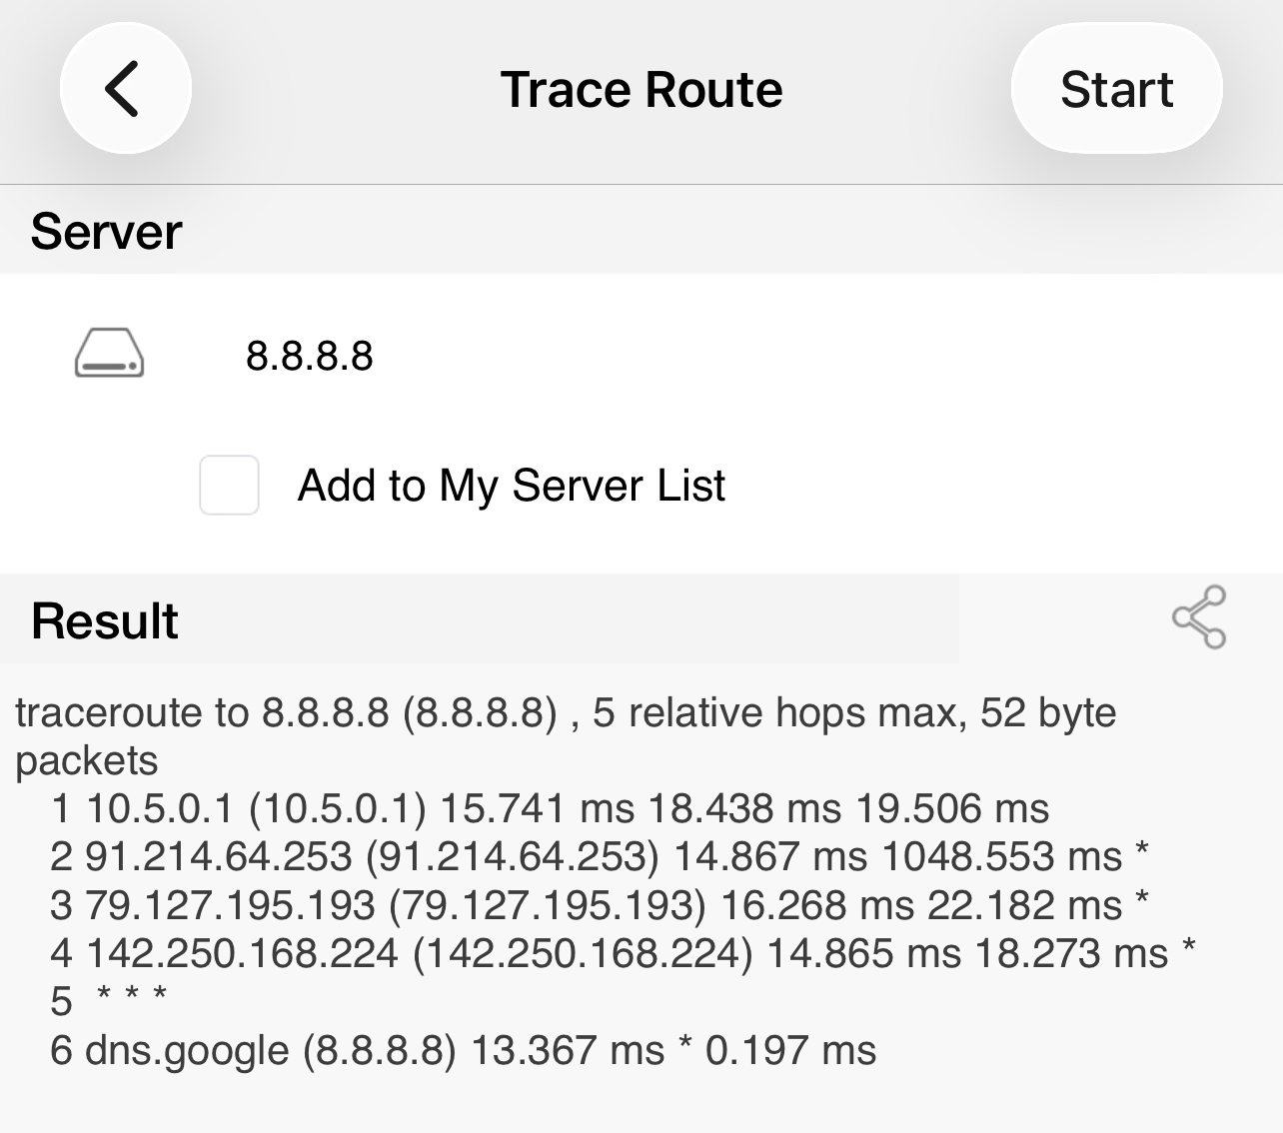Viewport: 1283px width, 1133px height.
Task: Select the traceroute to 8.8.8.8 header line
Action: point(566,736)
